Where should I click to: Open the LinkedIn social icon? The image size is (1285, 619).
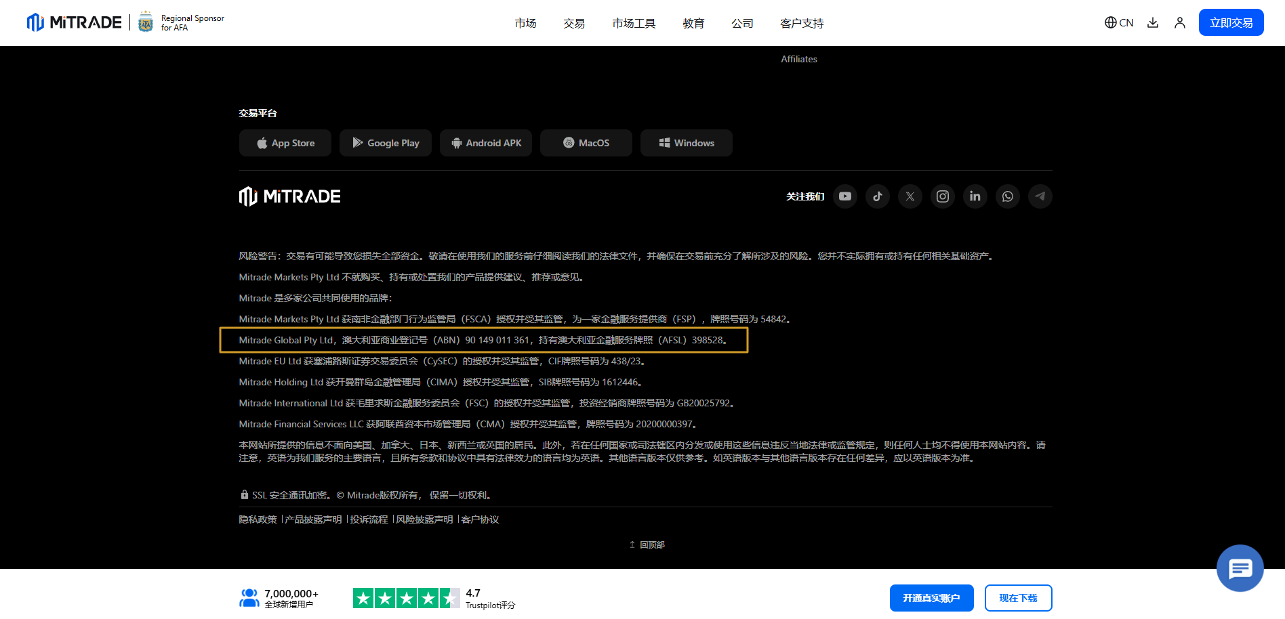975,196
